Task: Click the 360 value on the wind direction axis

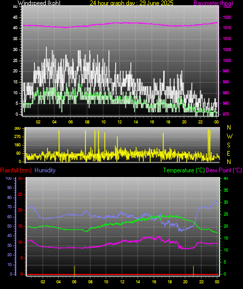Action: click(17, 129)
